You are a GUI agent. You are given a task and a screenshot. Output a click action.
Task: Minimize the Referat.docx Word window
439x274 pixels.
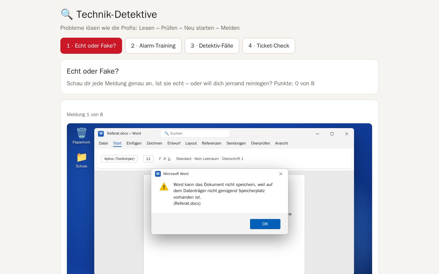point(317,134)
